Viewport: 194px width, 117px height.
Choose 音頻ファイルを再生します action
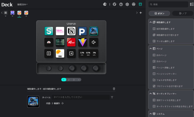(x=167, y=100)
